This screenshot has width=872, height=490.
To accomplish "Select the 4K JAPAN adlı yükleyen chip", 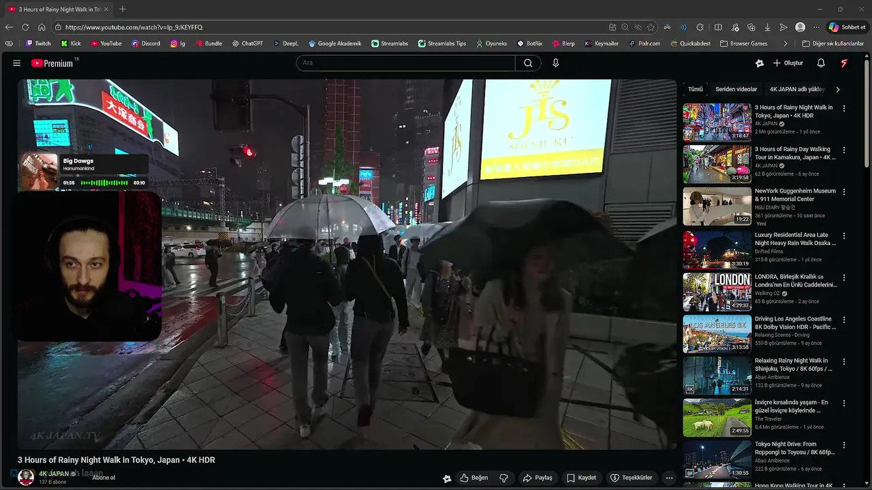I will (x=797, y=89).
